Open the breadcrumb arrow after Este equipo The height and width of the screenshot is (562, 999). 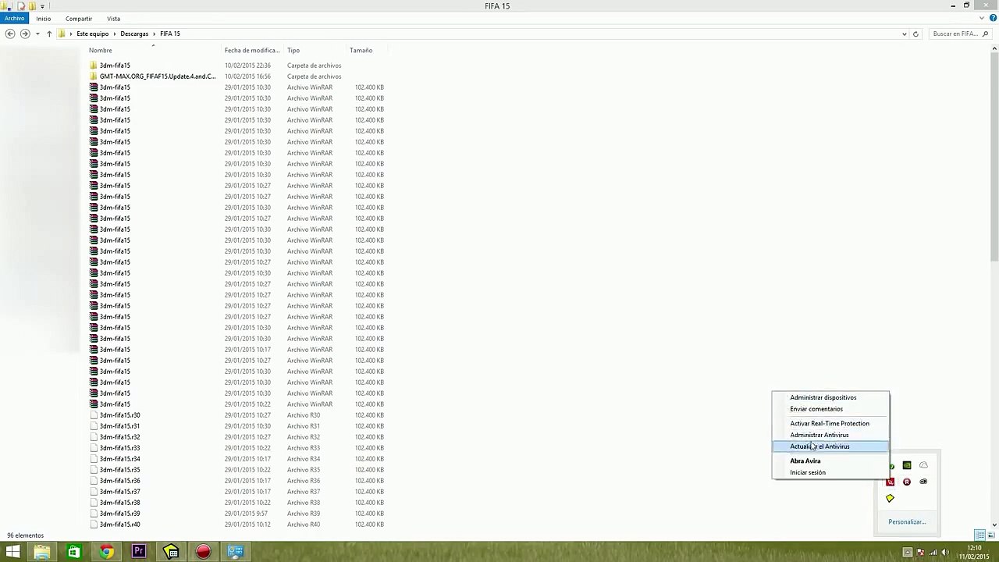(114, 34)
